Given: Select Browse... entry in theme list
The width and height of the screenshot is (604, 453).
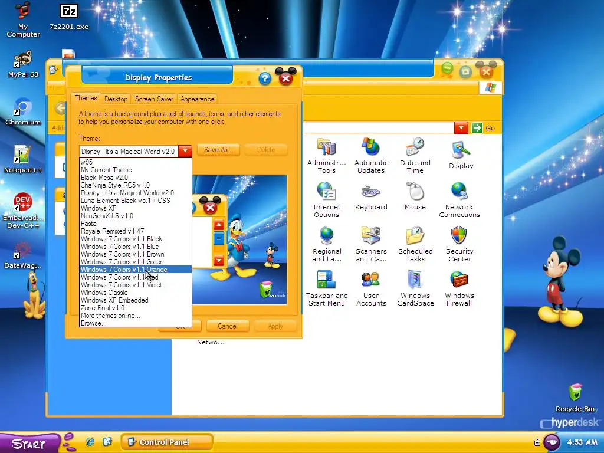Looking at the screenshot, I should [135, 323].
